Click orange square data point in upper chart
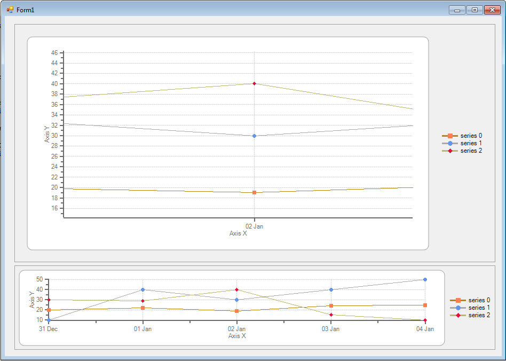Viewport: 506px width, 361px height. [x=254, y=192]
